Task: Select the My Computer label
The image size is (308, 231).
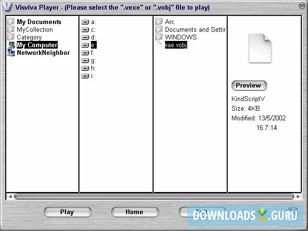Action: pyautogui.click(x=37, y=45)
